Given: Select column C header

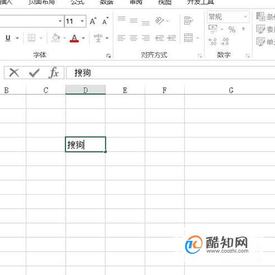Looking at the screenshot, I should 46,90.
